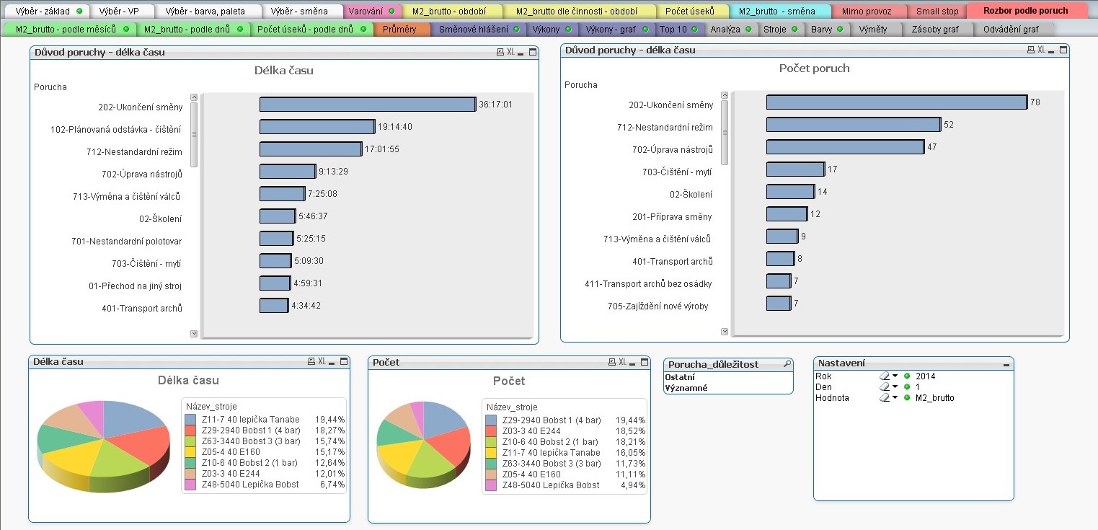Click Z29-2940 Bobst 1 swatch in Počet legend
The image size is (1098, 530).
(x=491, y=420)
